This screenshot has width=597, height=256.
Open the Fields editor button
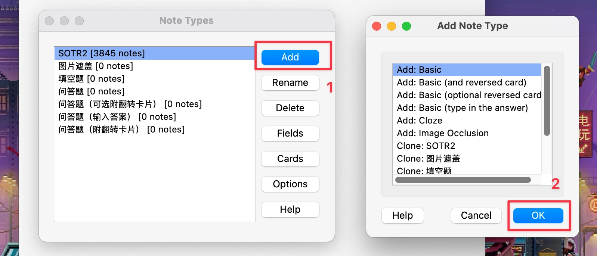coord(290,134)
